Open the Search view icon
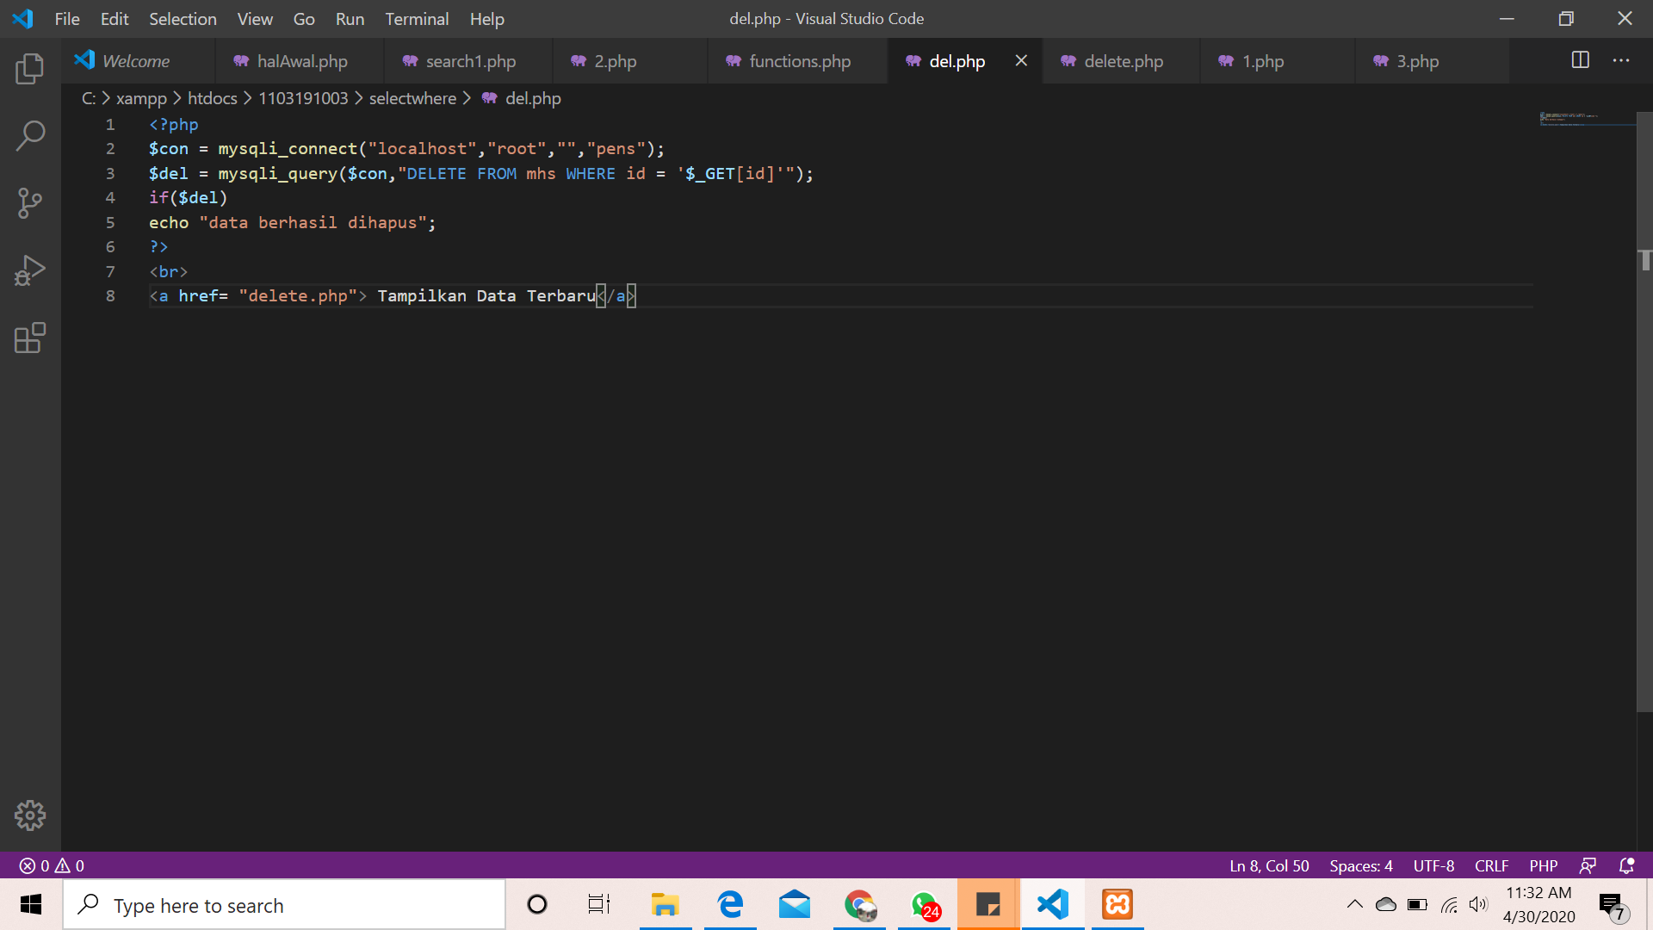 (x=30, y=135)
